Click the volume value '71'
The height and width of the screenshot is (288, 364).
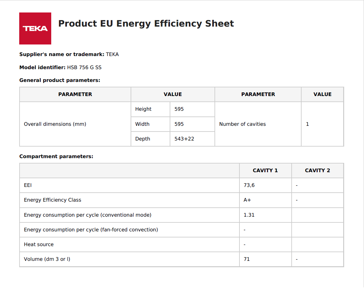pyautogui.click(x=247, y=259)
